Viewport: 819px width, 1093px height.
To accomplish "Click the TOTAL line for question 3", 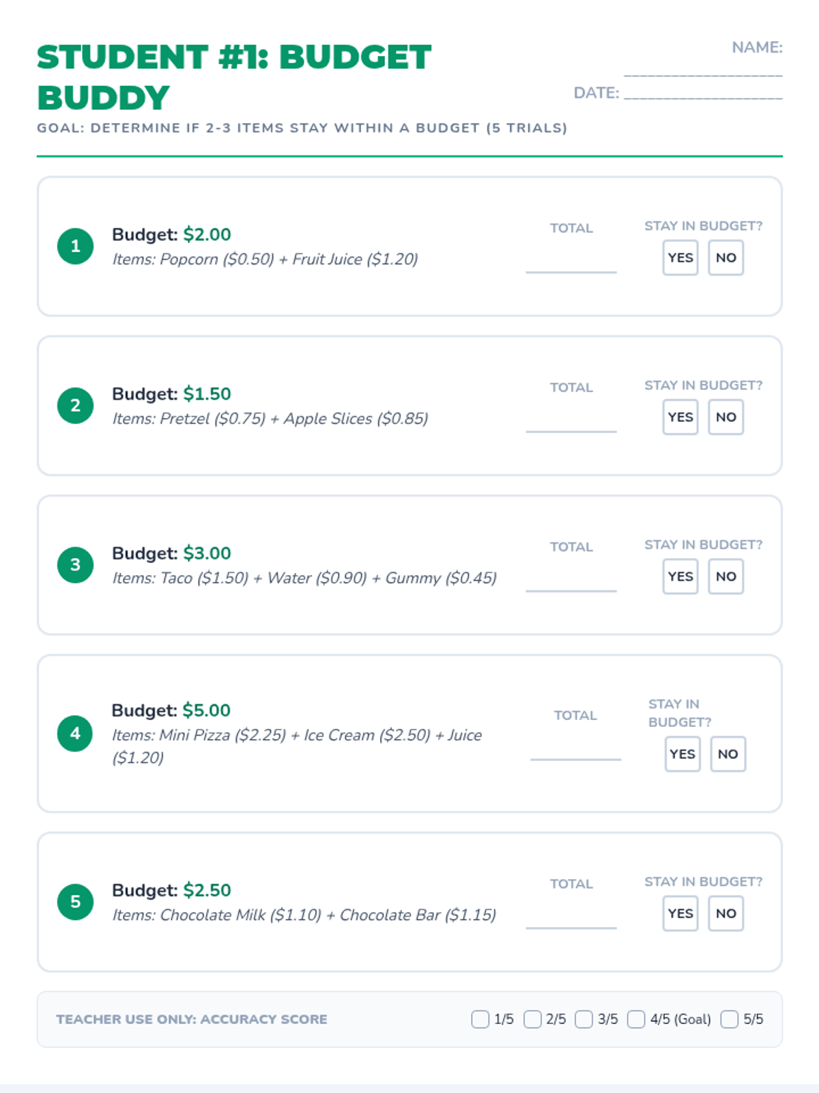I will (571, 582).
